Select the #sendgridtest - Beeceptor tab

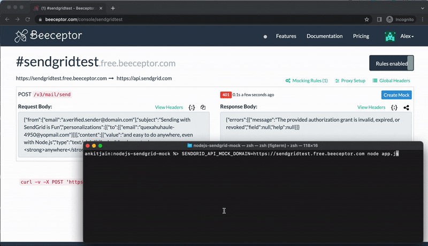pos(68,8)
